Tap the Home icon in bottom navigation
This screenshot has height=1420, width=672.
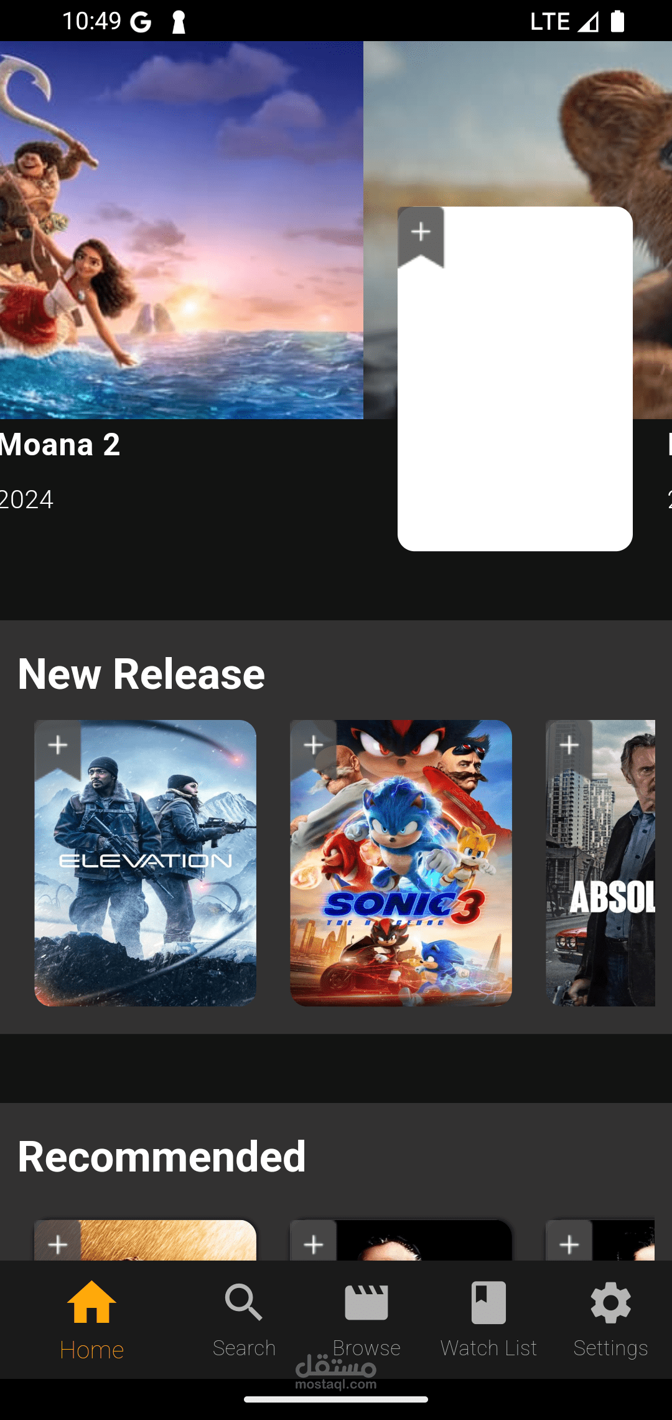[x=91, y=1302]
